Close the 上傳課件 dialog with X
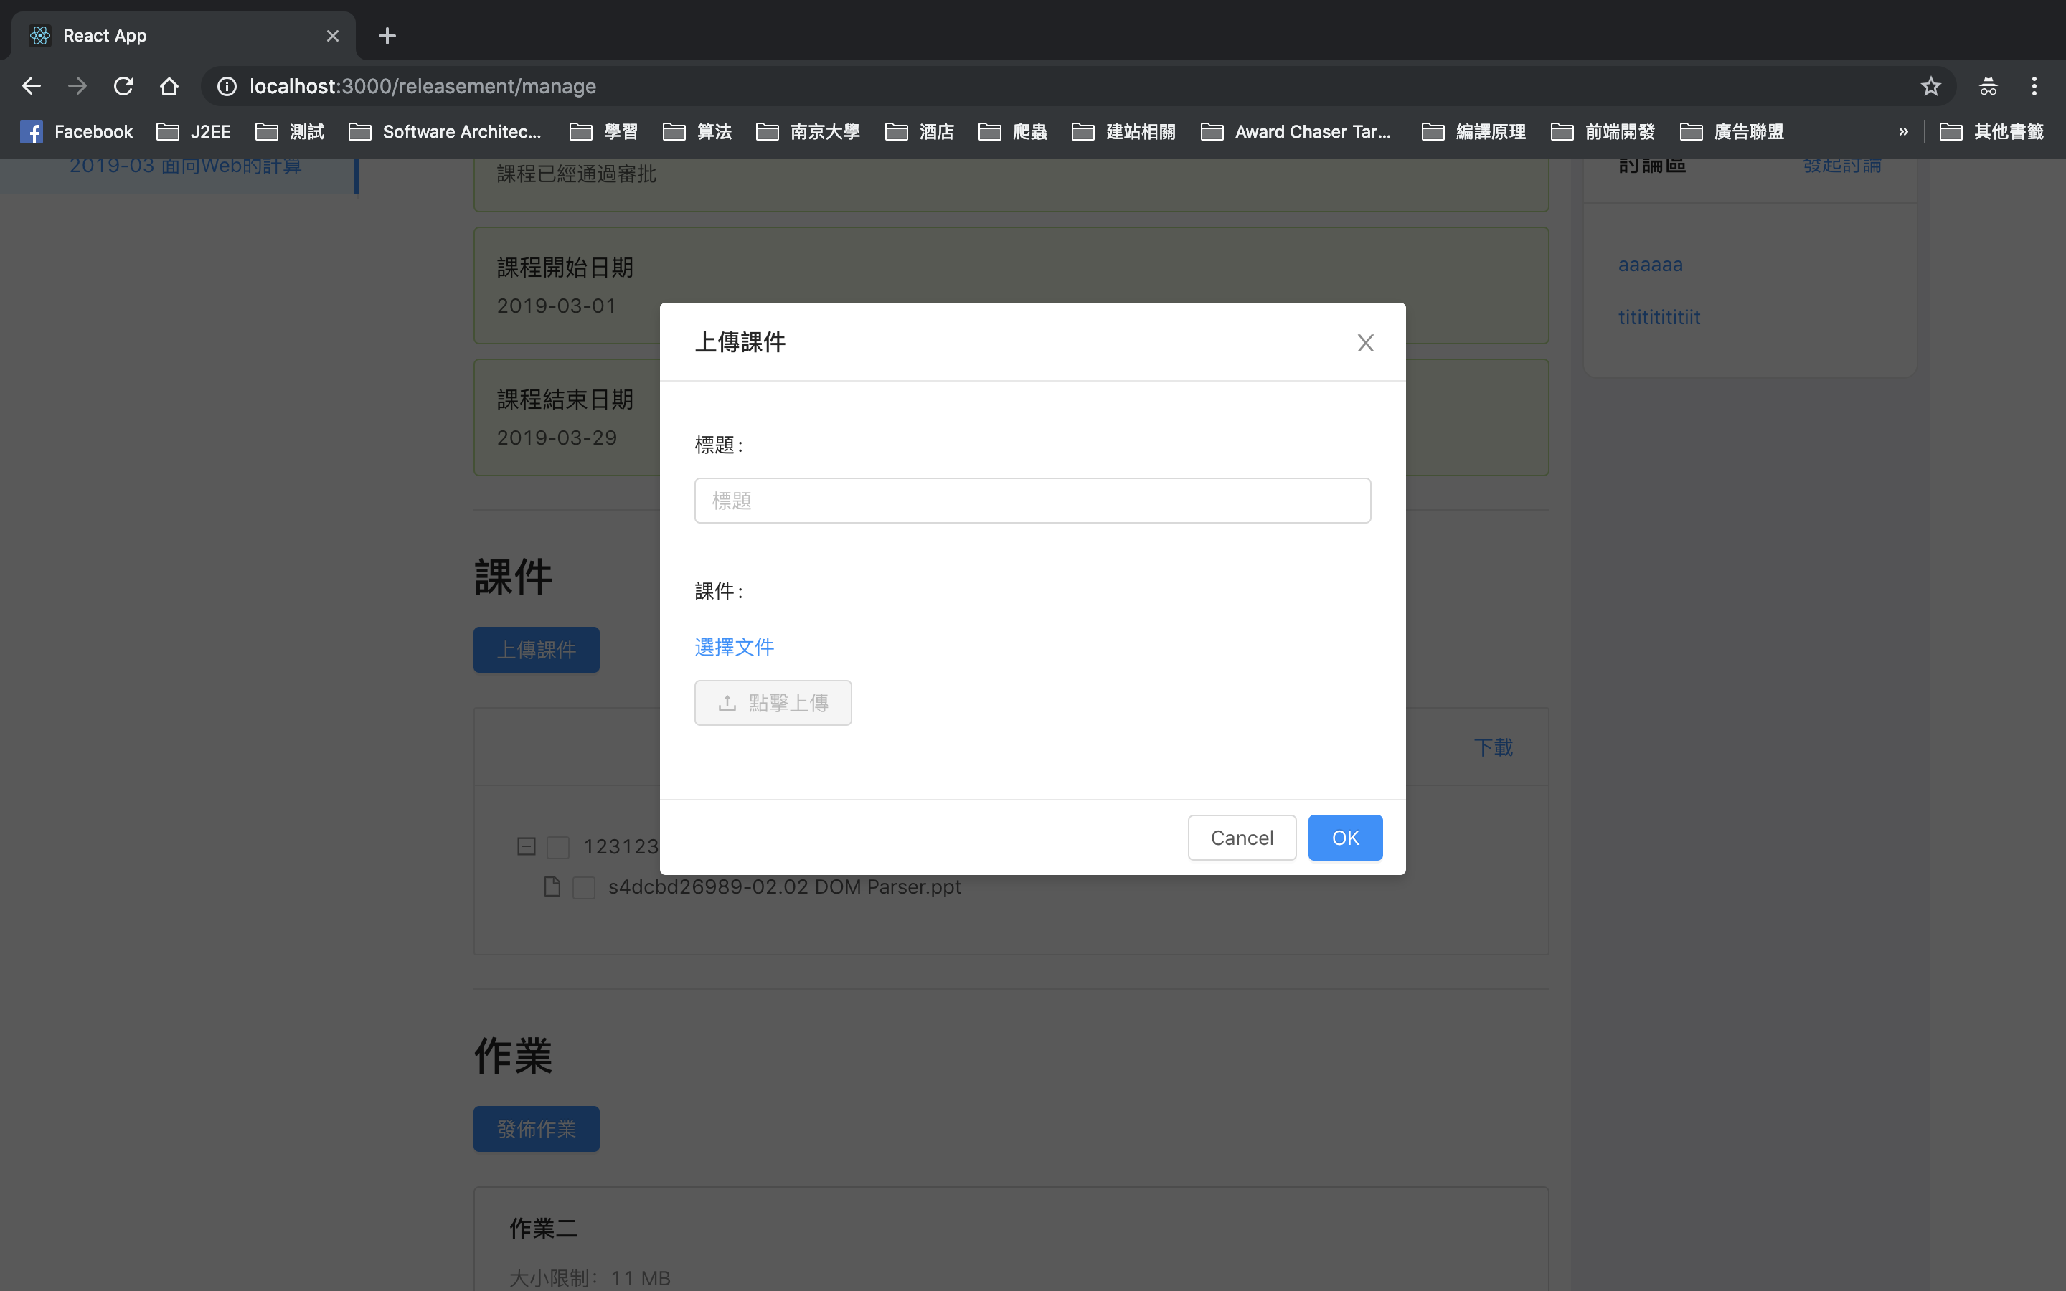This screenshot has height=1291, width=2066. tap(1365, 342)
